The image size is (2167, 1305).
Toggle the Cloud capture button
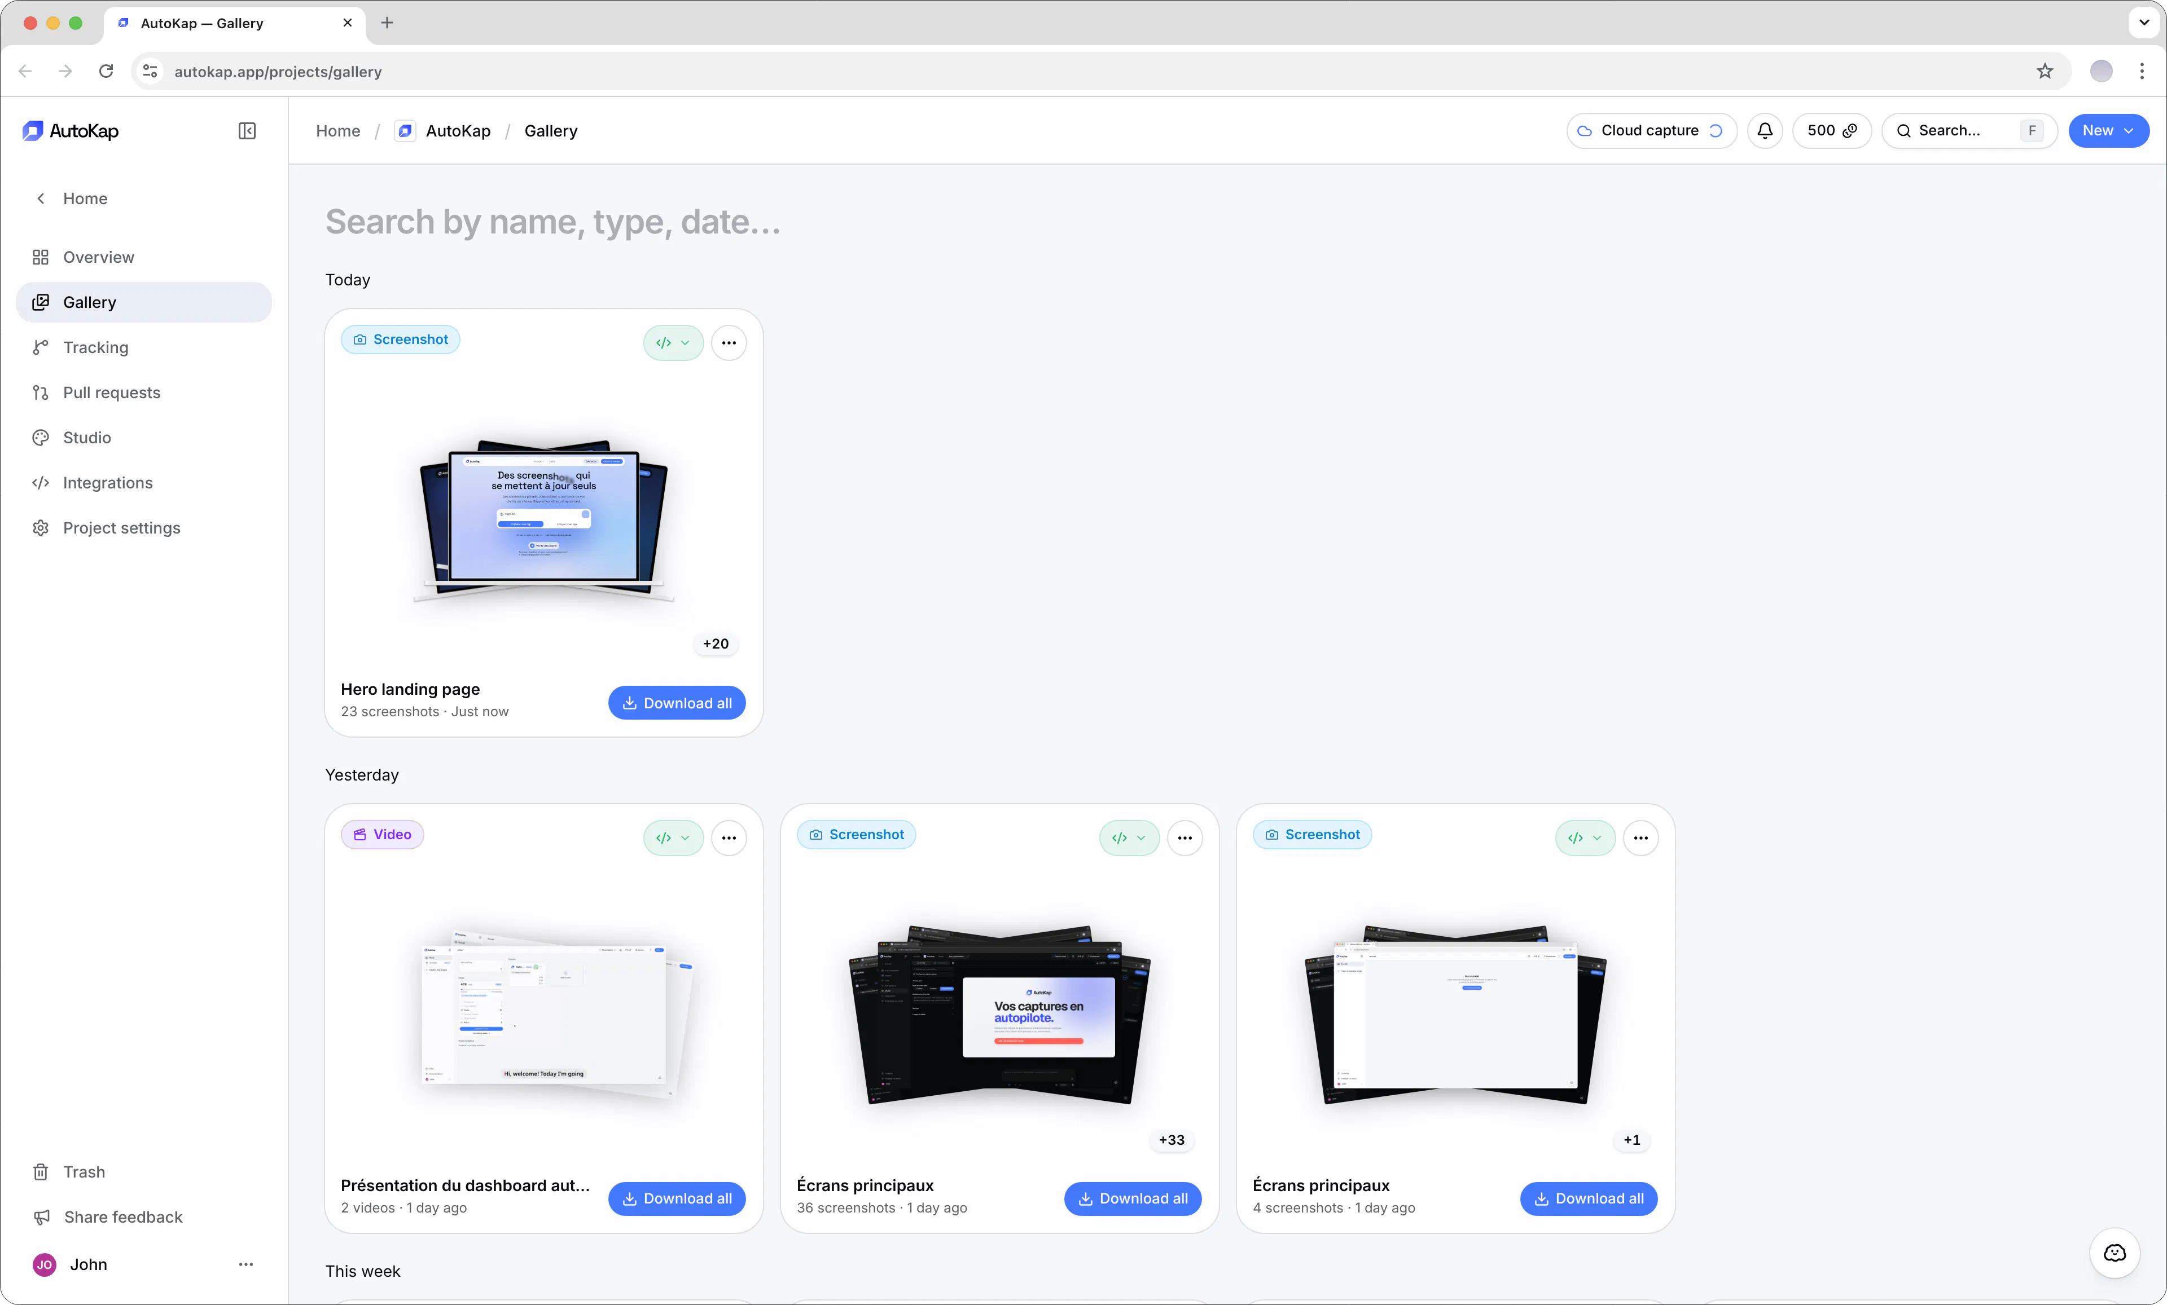[1651, 131]
